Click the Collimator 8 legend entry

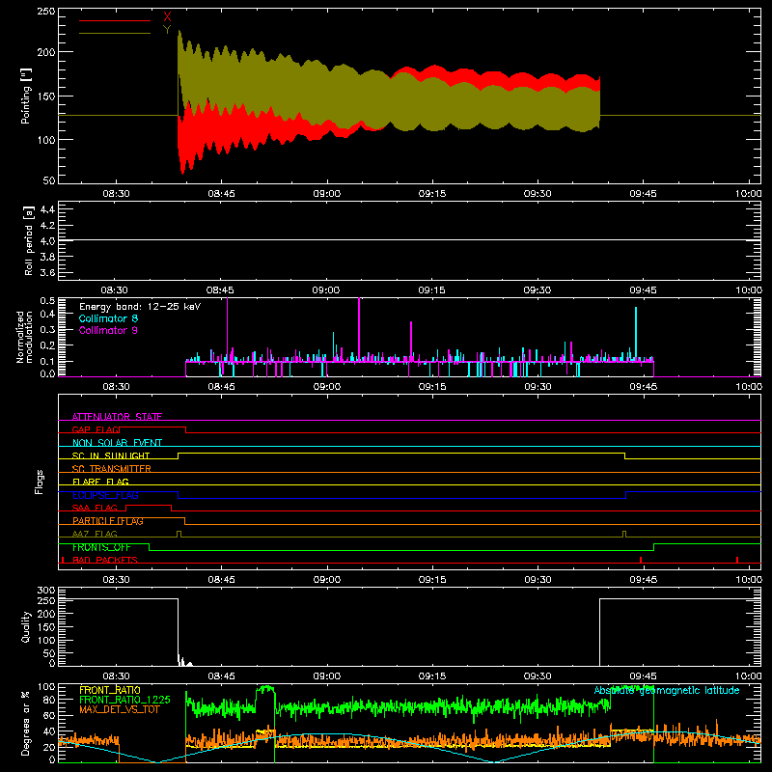tap(108, 318)
